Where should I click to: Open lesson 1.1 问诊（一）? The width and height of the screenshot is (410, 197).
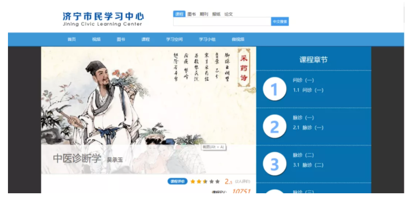pos(308,90)
